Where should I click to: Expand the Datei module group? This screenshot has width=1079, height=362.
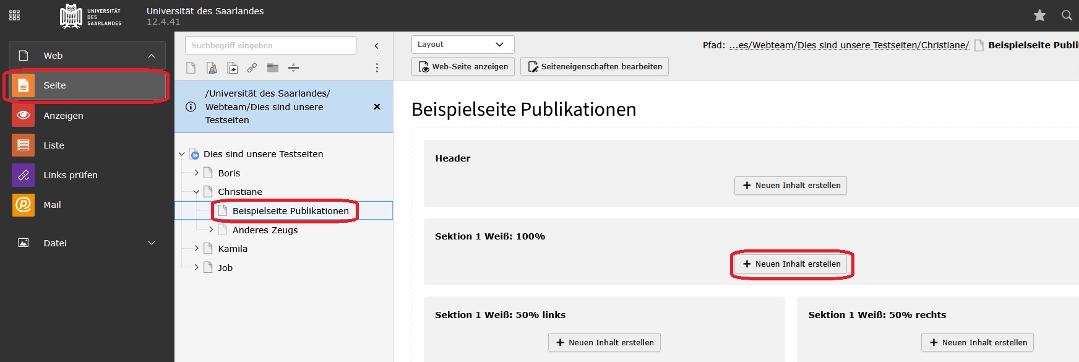click(x=152, y=243)
